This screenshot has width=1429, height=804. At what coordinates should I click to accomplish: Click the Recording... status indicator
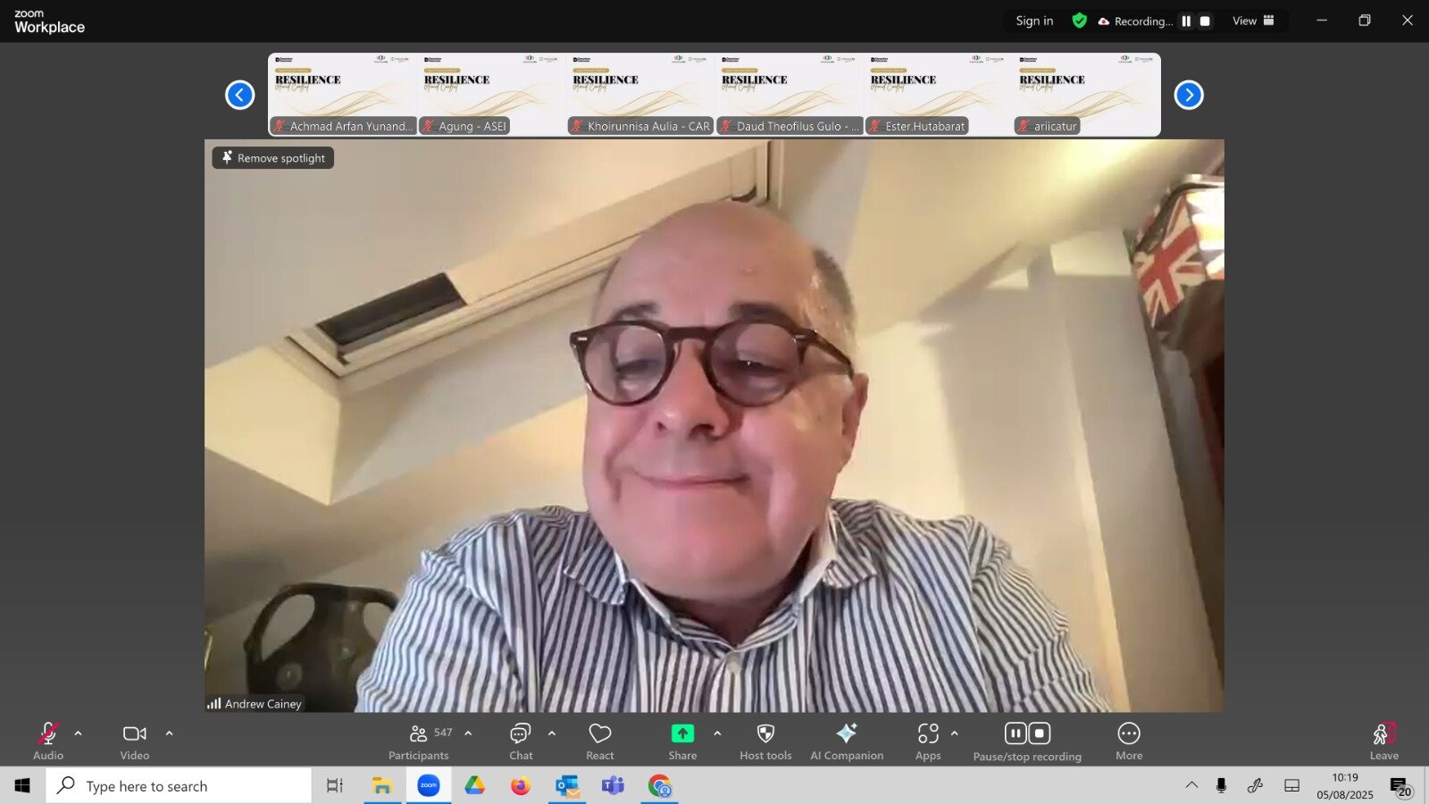click(1136, 21)
